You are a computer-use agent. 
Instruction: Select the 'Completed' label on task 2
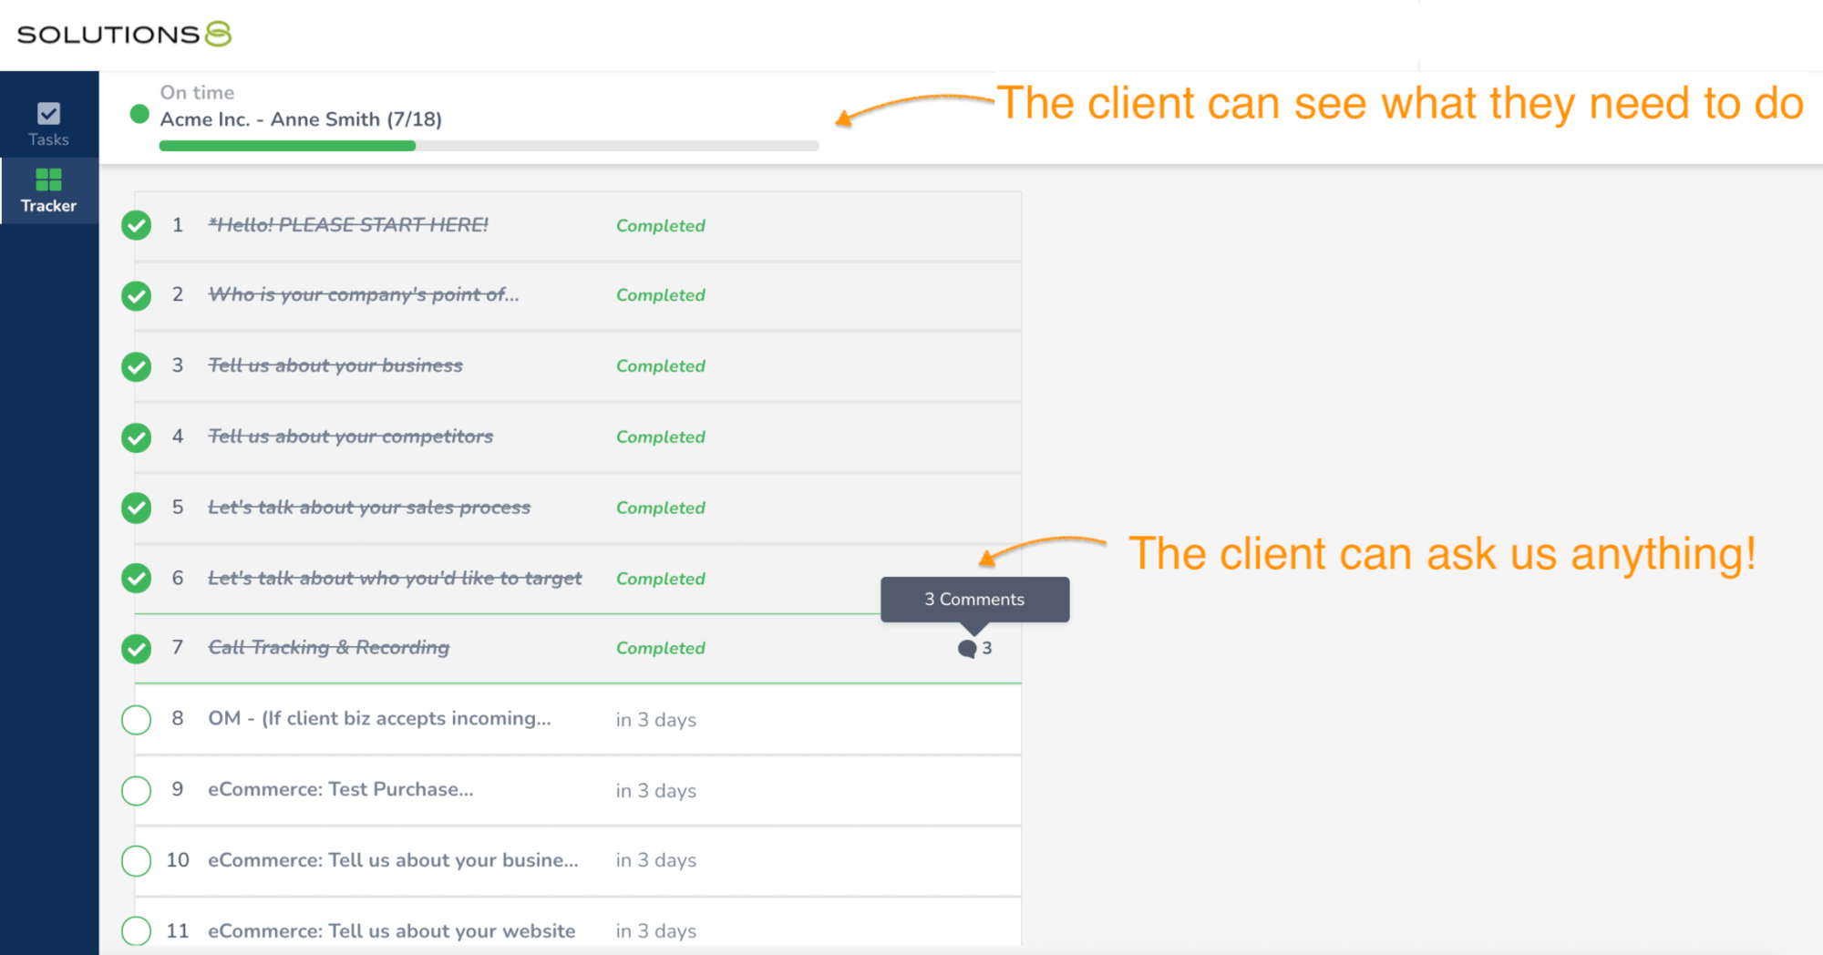[x=660, y=295]
